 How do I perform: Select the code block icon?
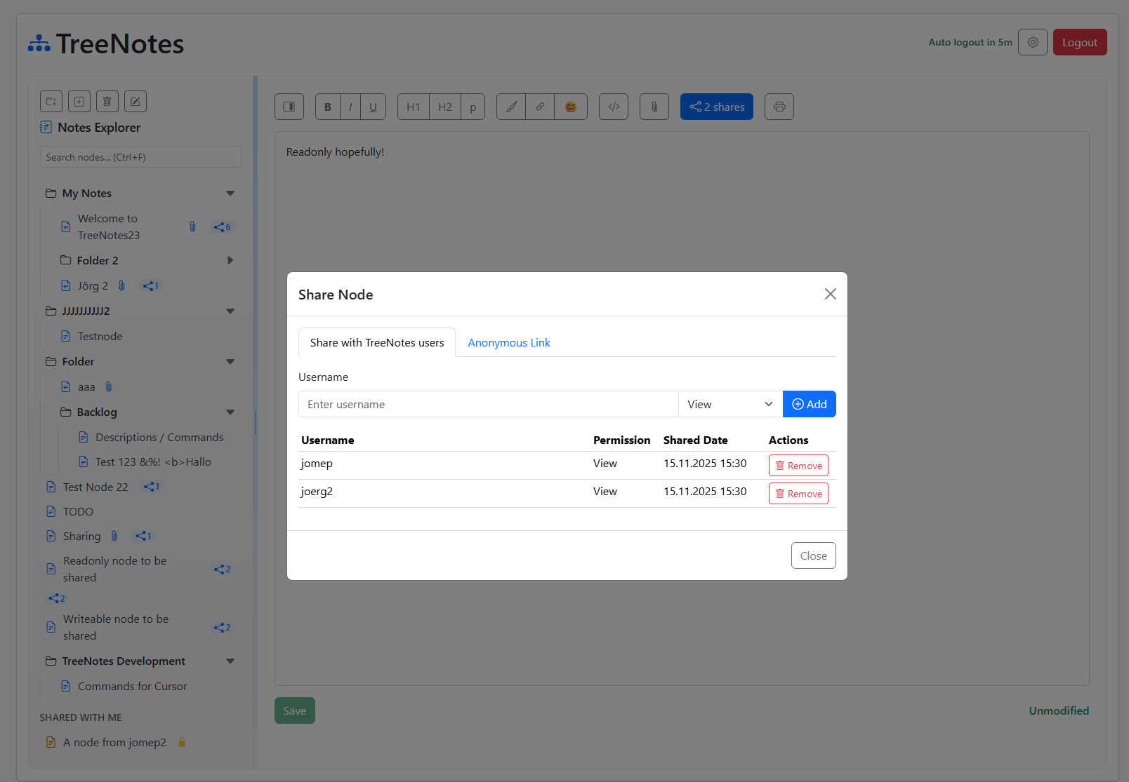coord(613,106)
